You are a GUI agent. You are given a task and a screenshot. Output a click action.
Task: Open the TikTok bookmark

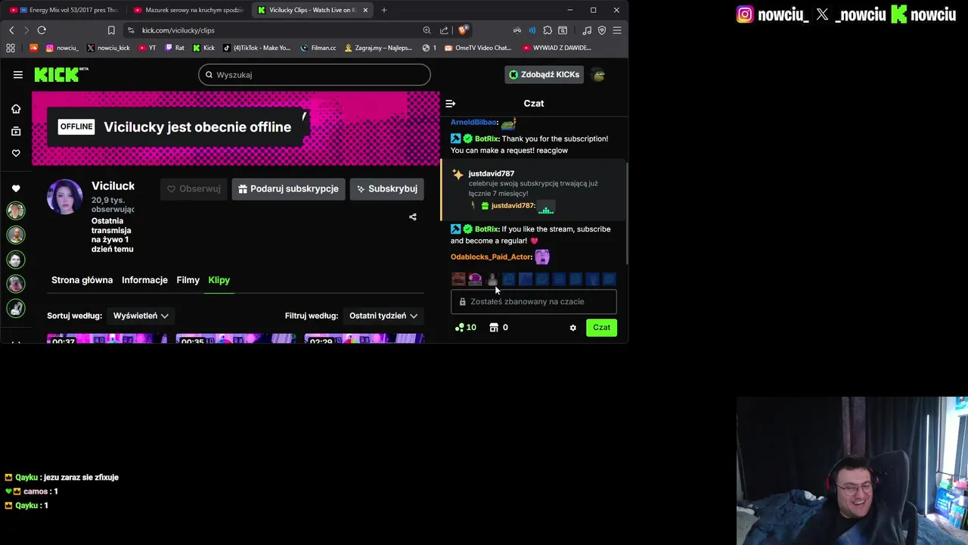click(x=256, y=48)
